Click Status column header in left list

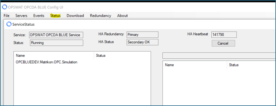(x=122, y=56)
